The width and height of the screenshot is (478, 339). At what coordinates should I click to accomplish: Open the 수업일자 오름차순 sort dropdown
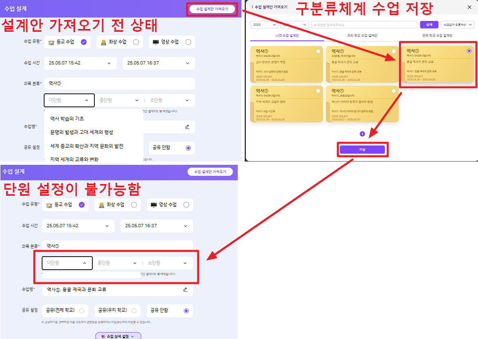click(x=457, y=25)
